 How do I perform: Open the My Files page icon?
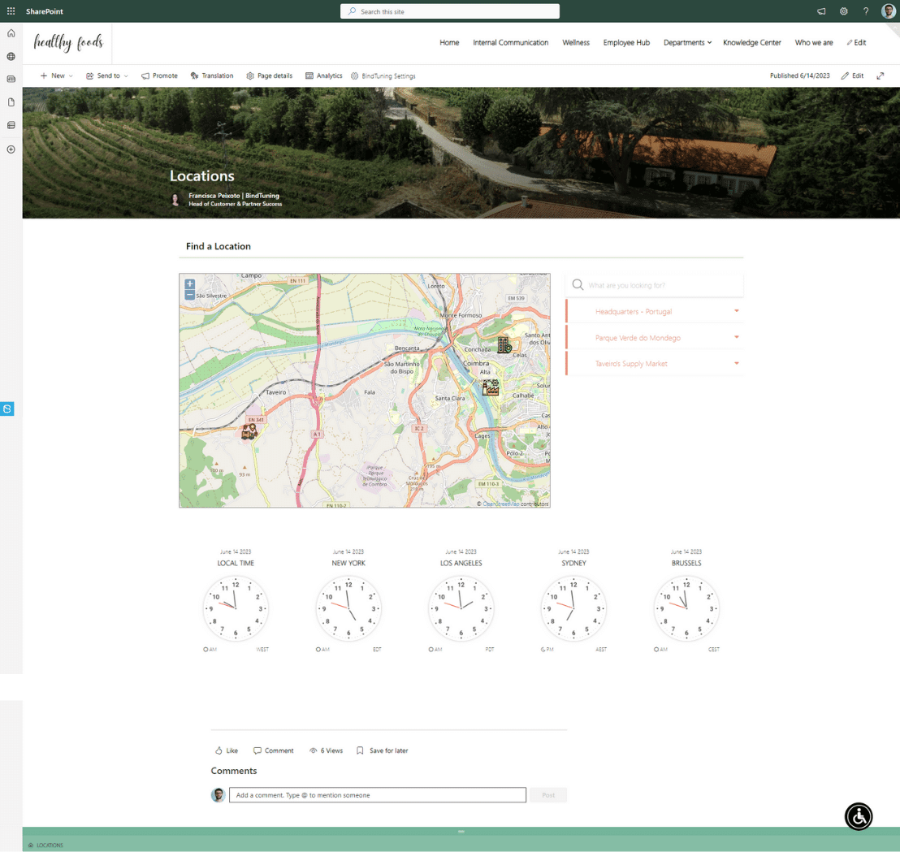(x=11, y=102)
